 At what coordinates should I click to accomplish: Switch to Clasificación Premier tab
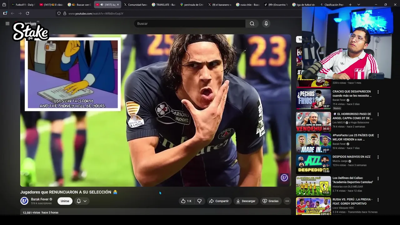tap(332, 5)
